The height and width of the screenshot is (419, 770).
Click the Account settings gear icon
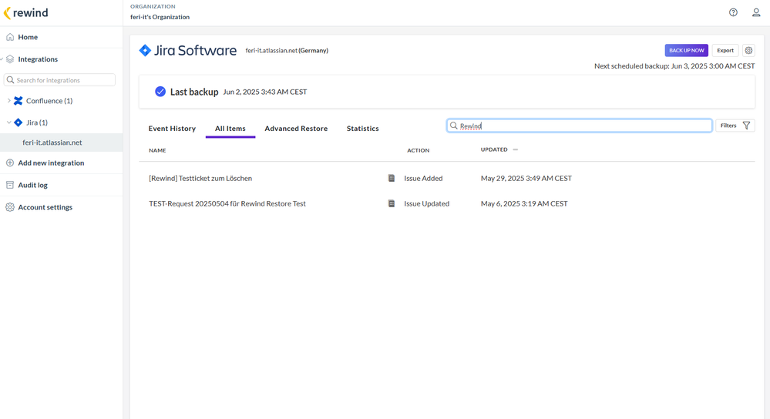[10, 207]
